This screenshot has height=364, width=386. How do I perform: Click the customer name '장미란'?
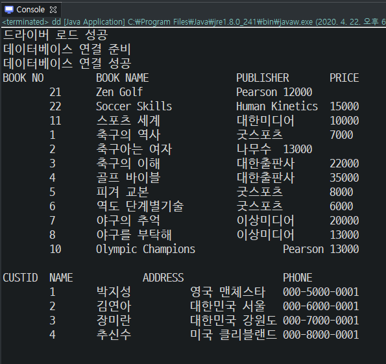[x=114, y=321]
